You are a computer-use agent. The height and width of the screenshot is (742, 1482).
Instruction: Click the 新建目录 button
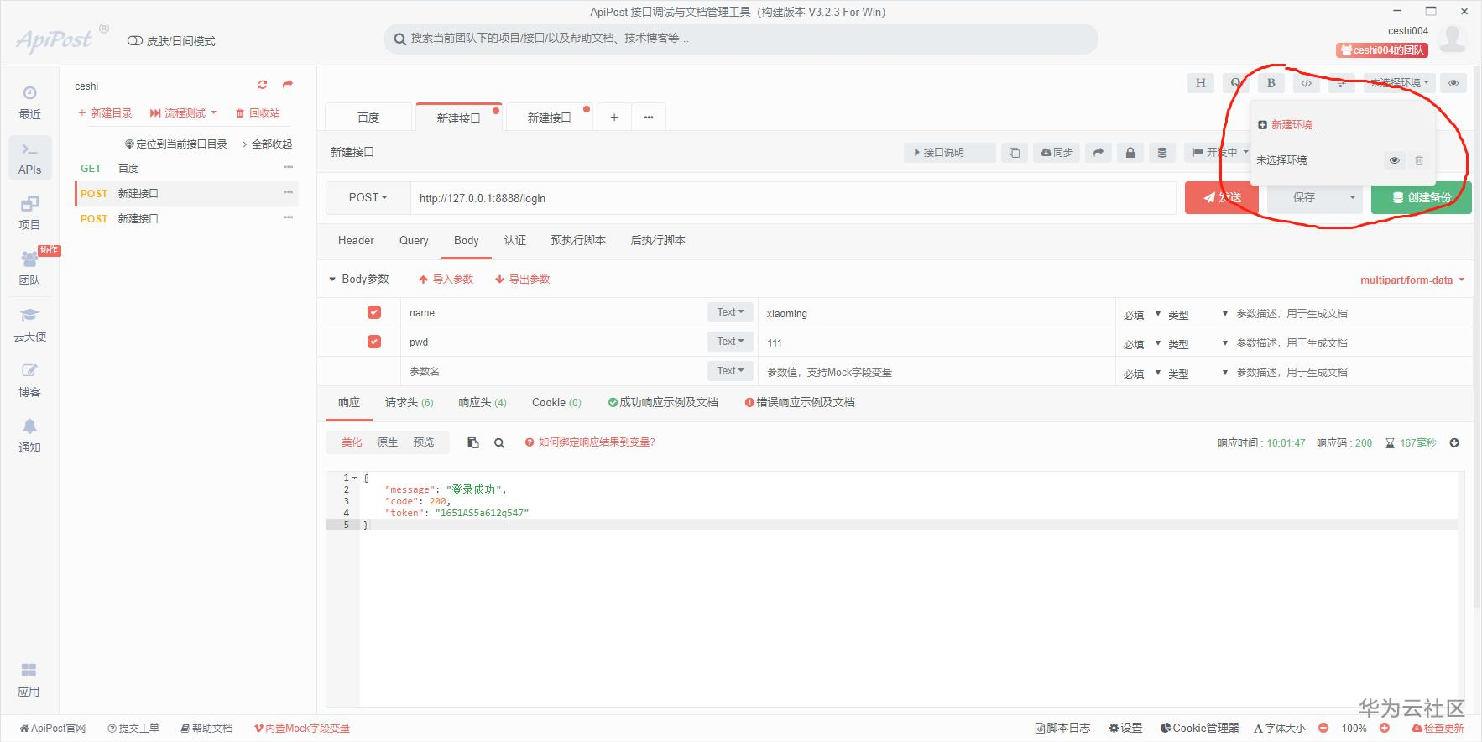[x=105, y=112]
